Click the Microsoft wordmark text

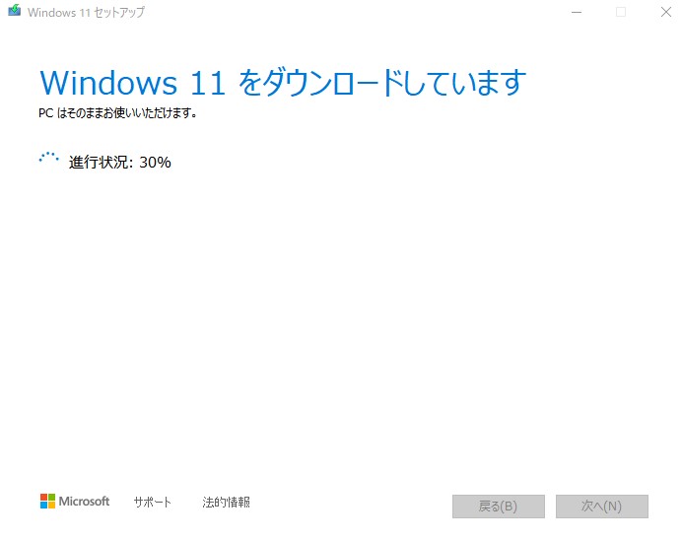point(84,502)
